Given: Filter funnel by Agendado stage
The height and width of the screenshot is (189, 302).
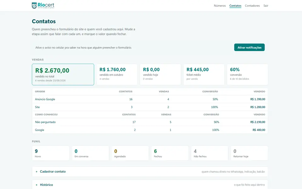Looking at the screenshot, I should pos(130,153).
